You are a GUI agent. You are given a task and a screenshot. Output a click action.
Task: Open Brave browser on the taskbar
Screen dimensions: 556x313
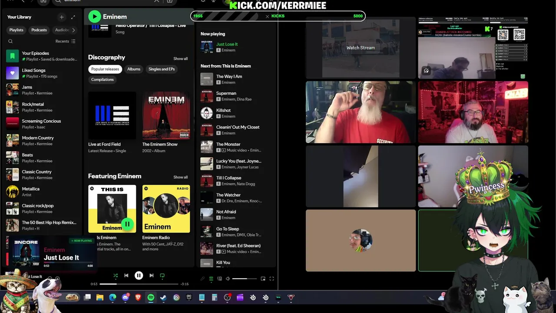pos(138,297)
